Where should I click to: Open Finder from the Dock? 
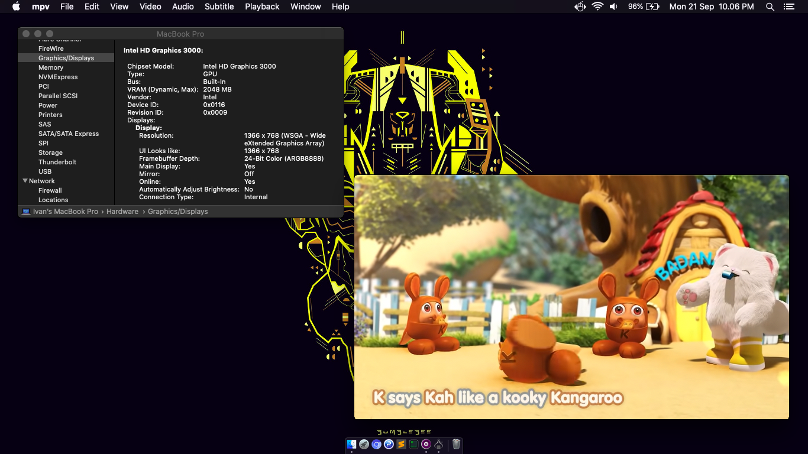(352, 444)
